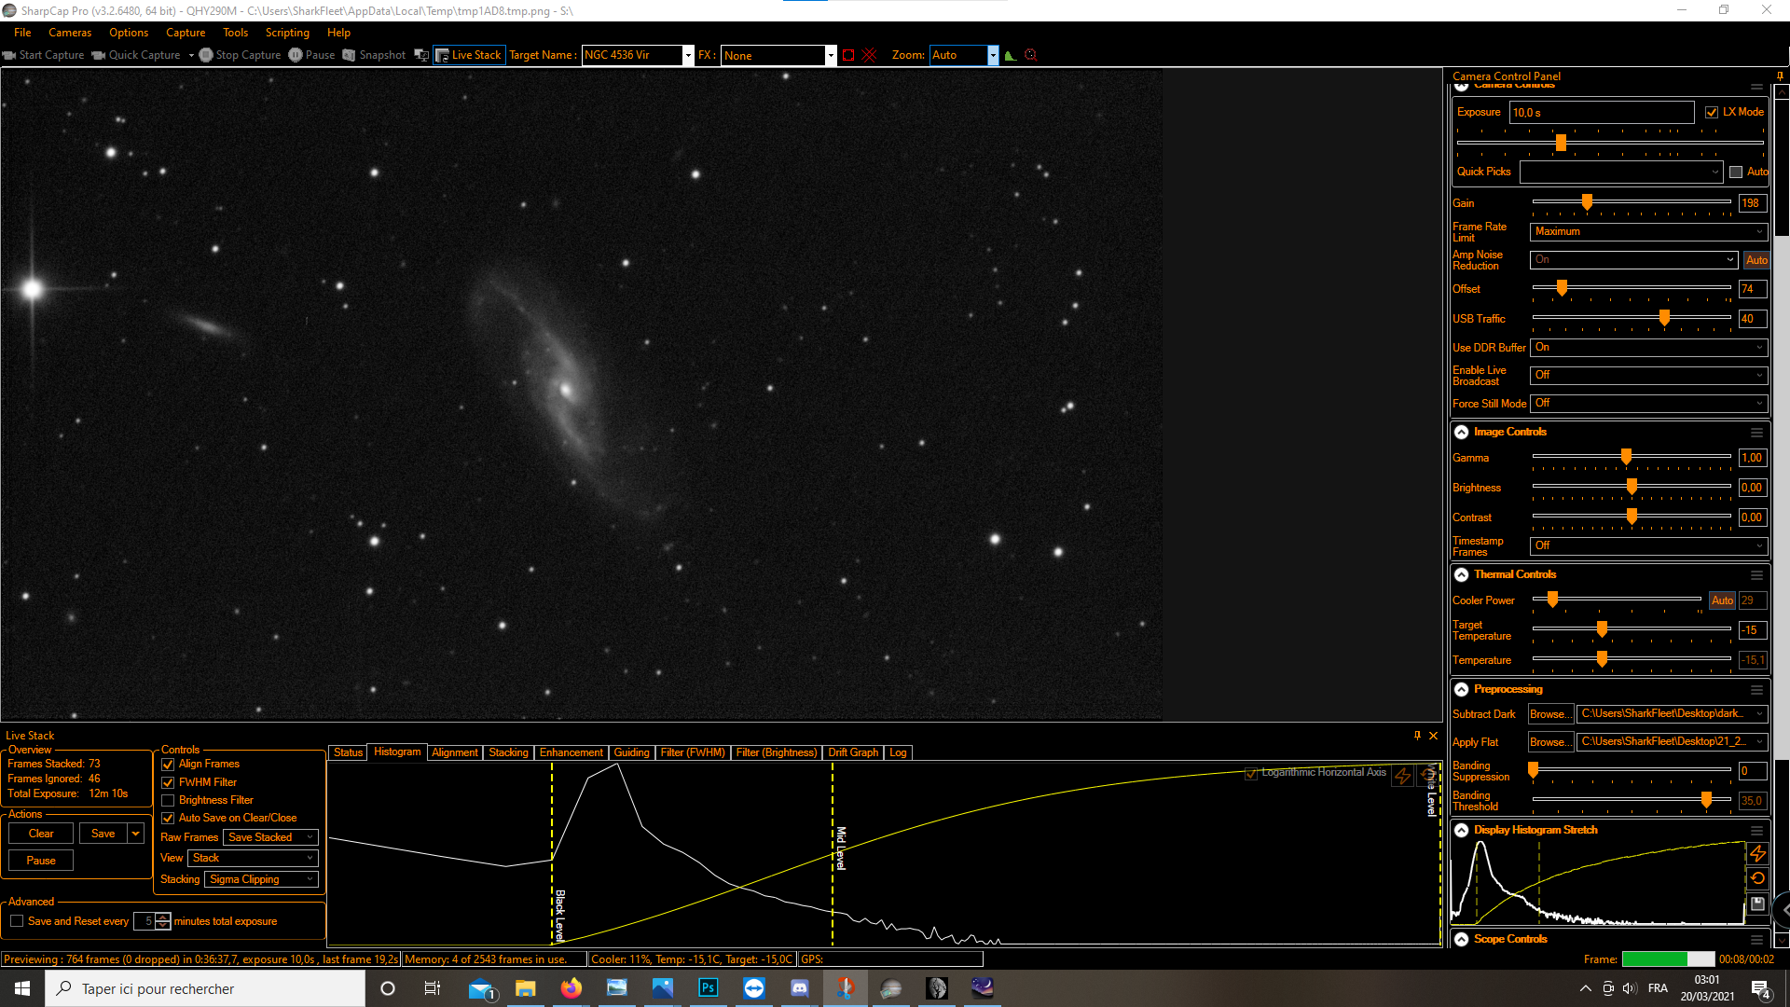Switch to the Enhancement tab
Screen dimensions: 1790x1007
coord(571,752)
